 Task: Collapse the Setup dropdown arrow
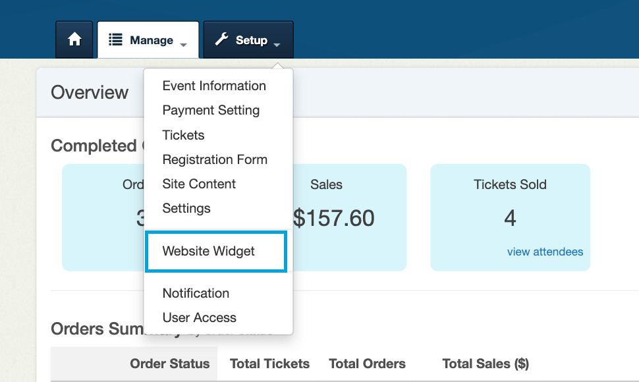[x=277, y=45]
